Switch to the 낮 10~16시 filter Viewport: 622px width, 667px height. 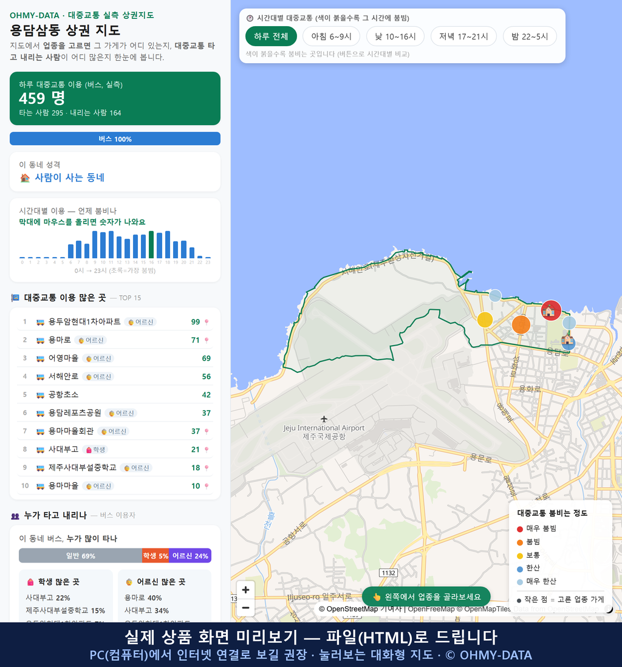click(x=395, y=36)
